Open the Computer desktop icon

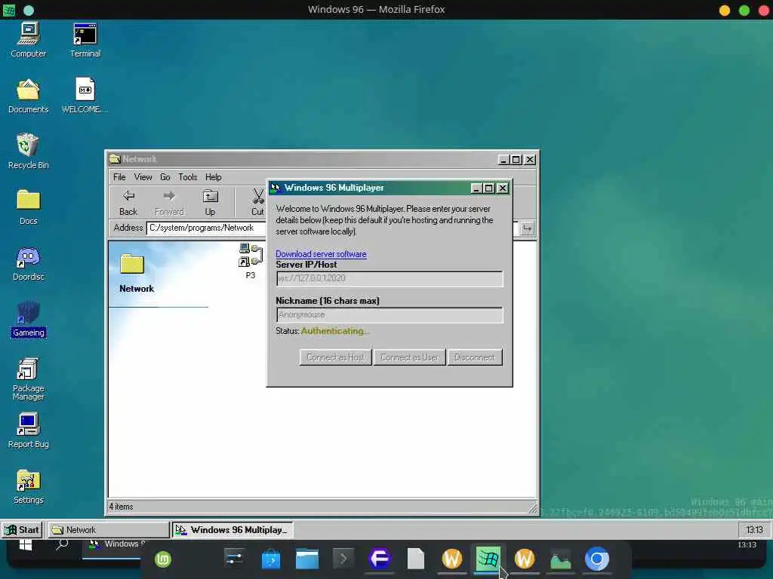28,41
